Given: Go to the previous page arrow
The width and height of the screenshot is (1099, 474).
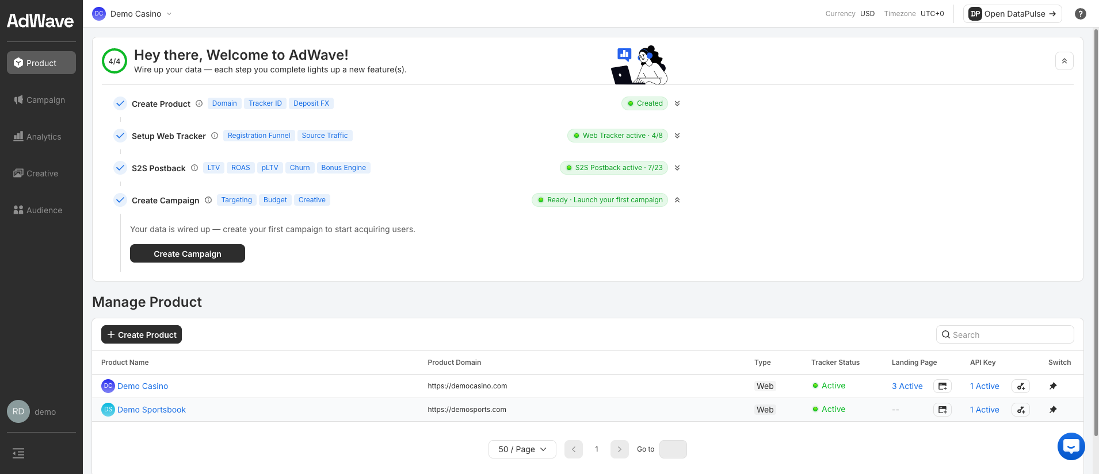Looking at the screenshot, I should [574, 449].
